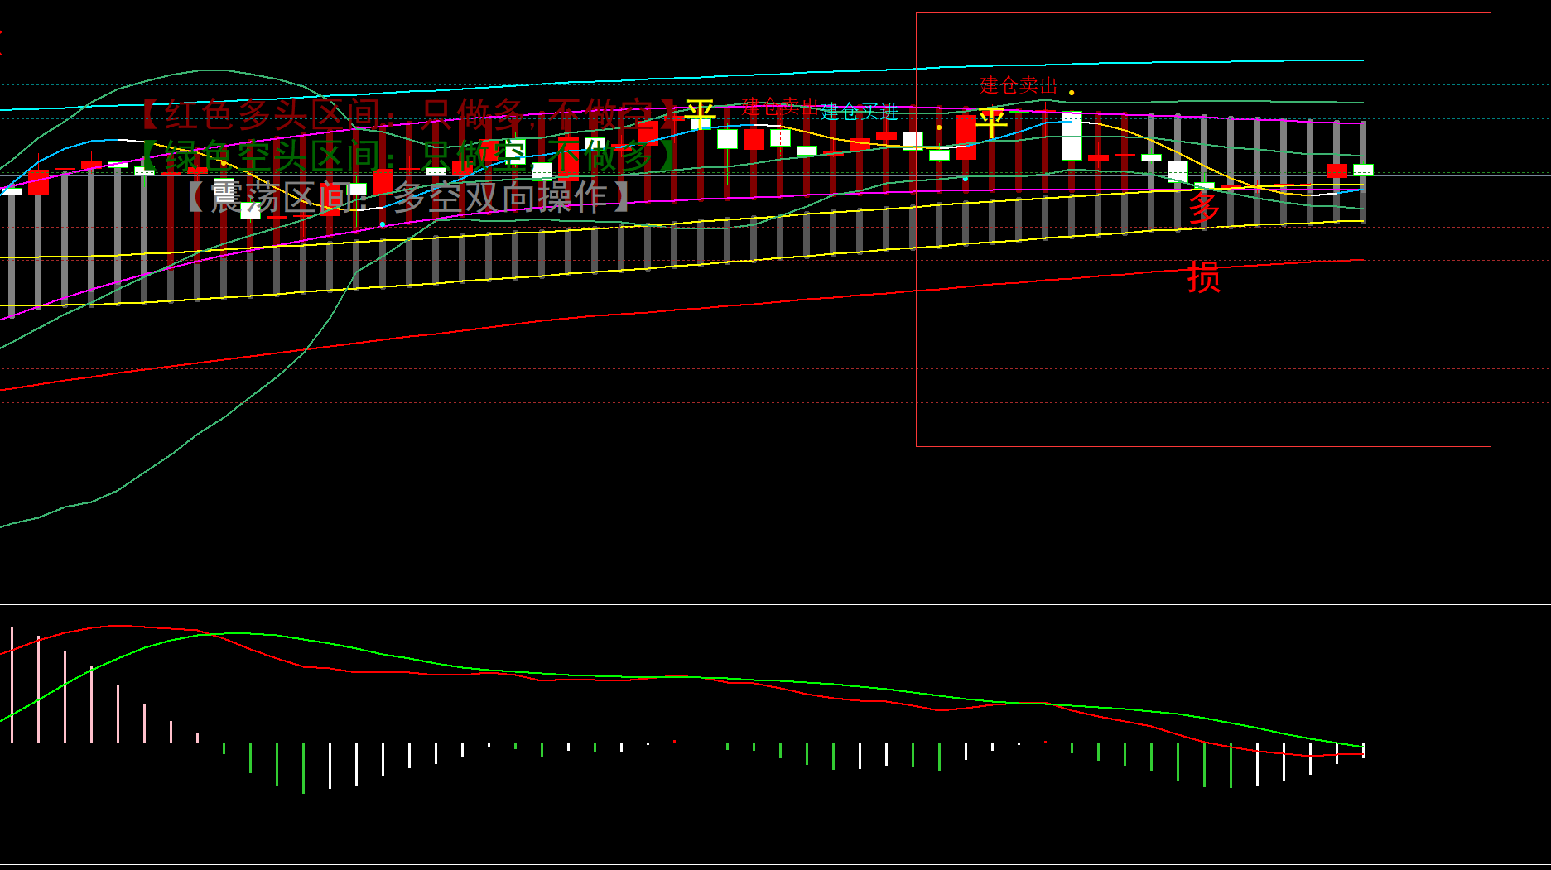Image resolution: width=1551 pixels, height=870 pixels.
Task: Click the yellow 平 marker inside the red box
Action: tap(991, 123)
